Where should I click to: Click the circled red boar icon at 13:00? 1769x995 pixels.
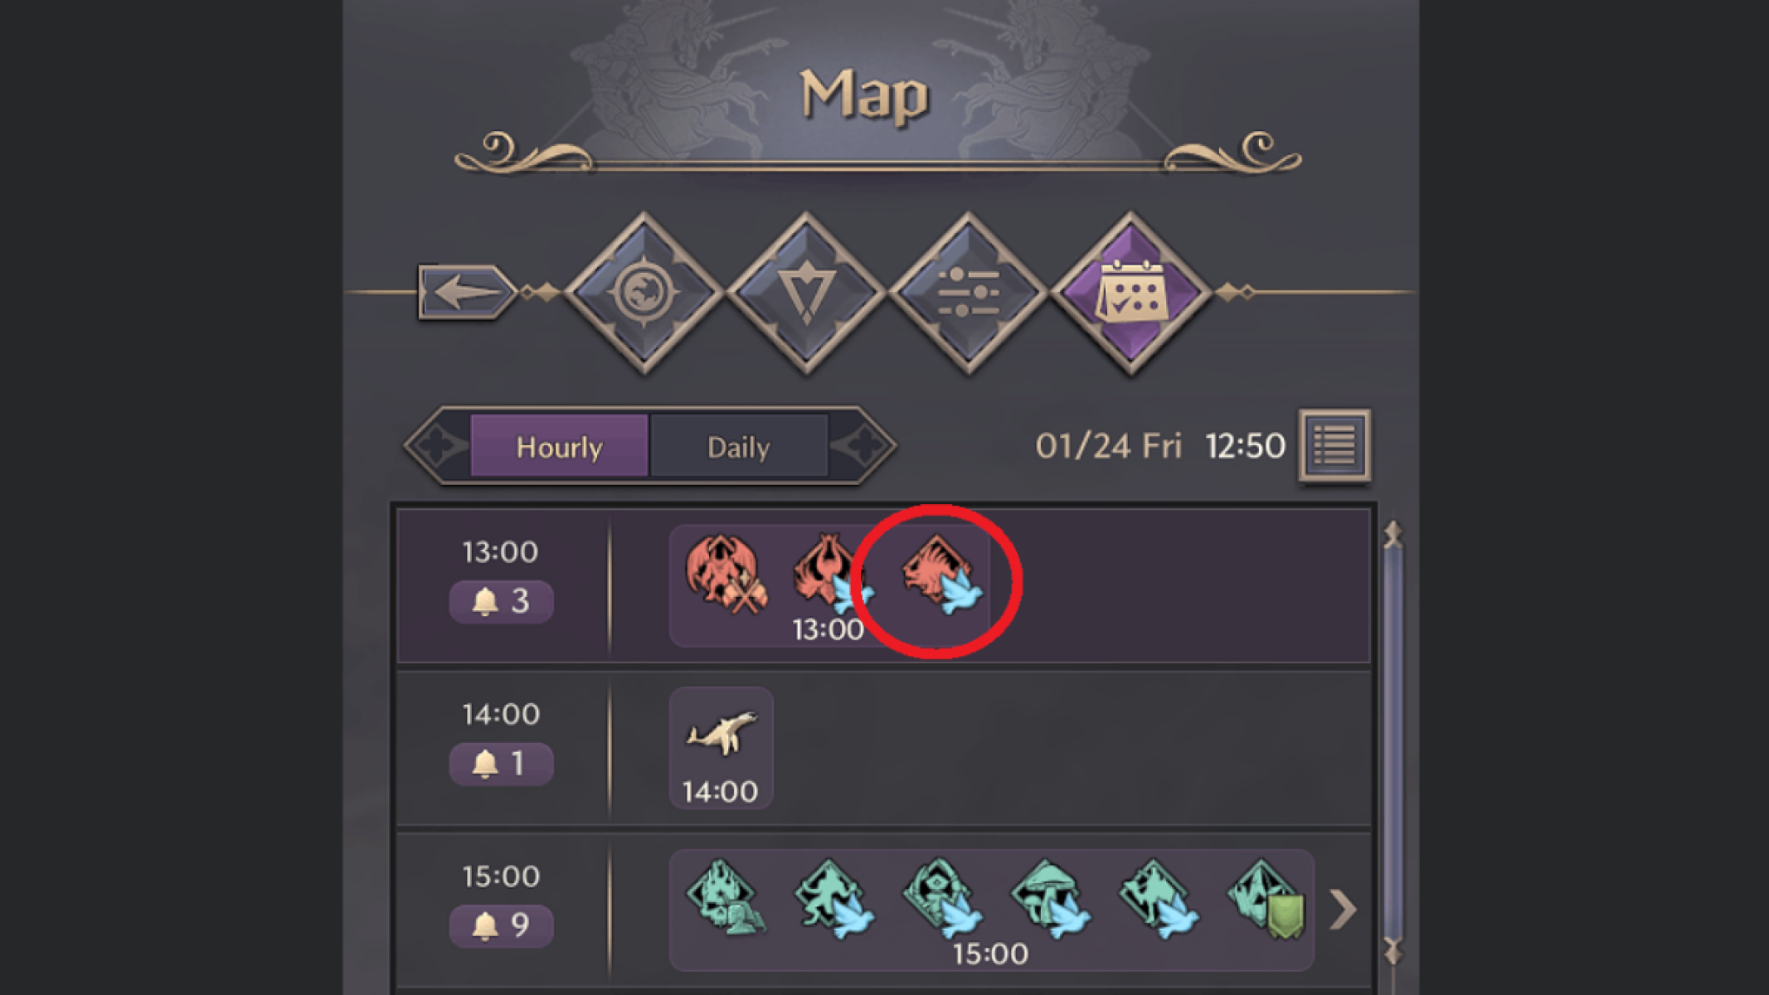click(935, 580)
